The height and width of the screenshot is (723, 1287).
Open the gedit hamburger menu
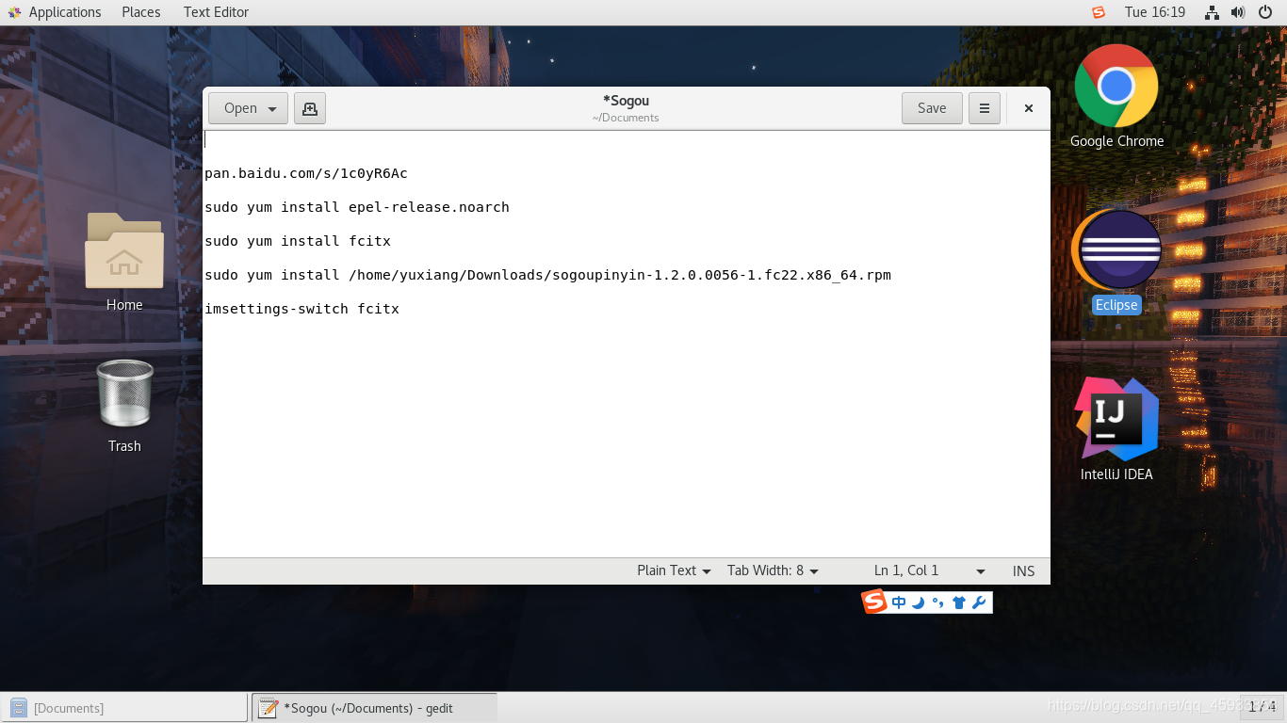click(984, 108)
